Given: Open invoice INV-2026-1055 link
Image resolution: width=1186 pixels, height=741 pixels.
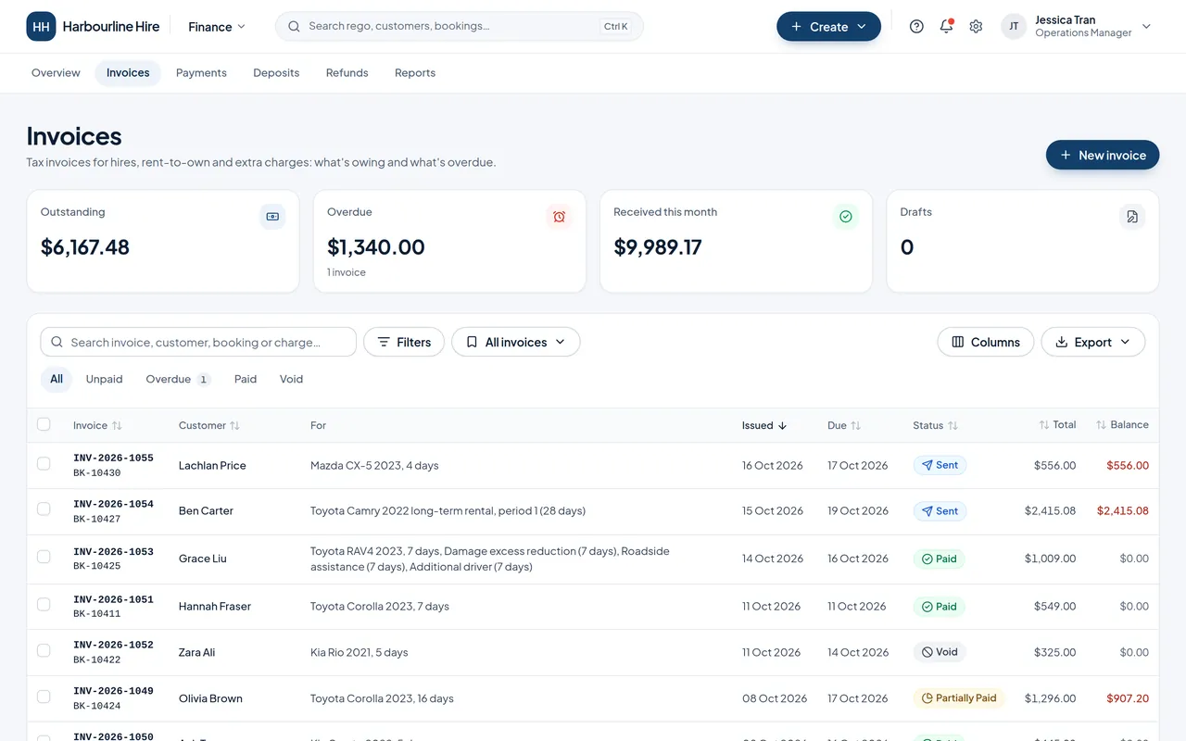Looking at the screenshot, I should coord(113,458).
